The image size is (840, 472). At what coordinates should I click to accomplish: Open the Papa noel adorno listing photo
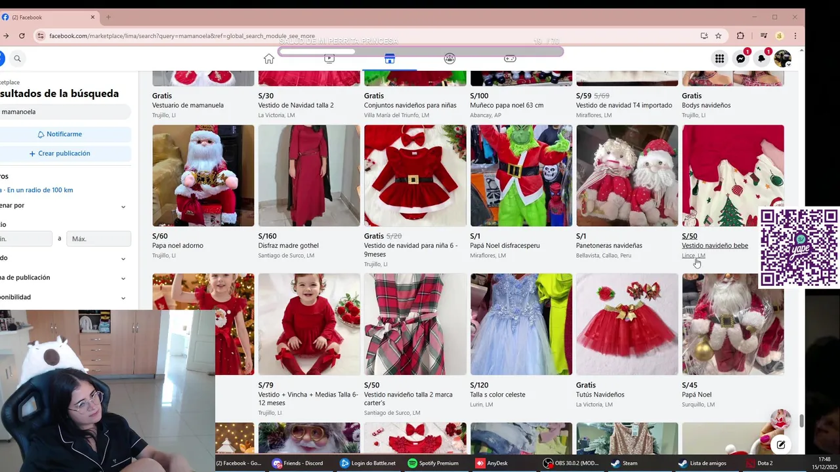[203, 176]
